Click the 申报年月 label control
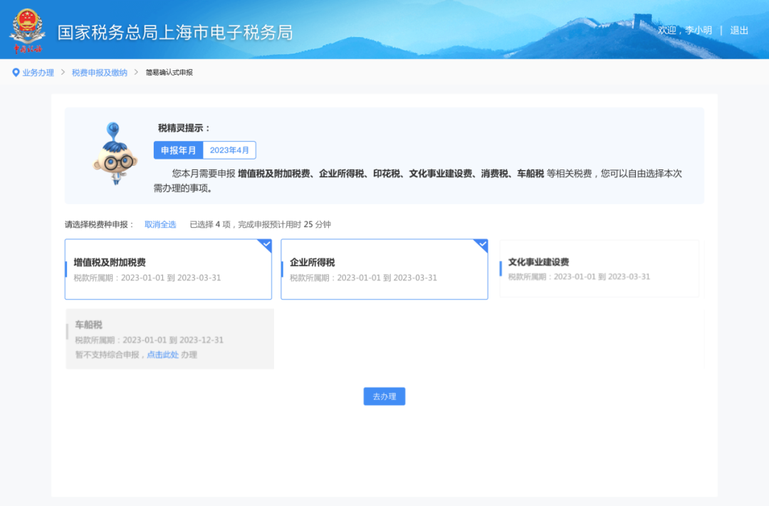Screen dimensions: 769x506 [178, 149]
